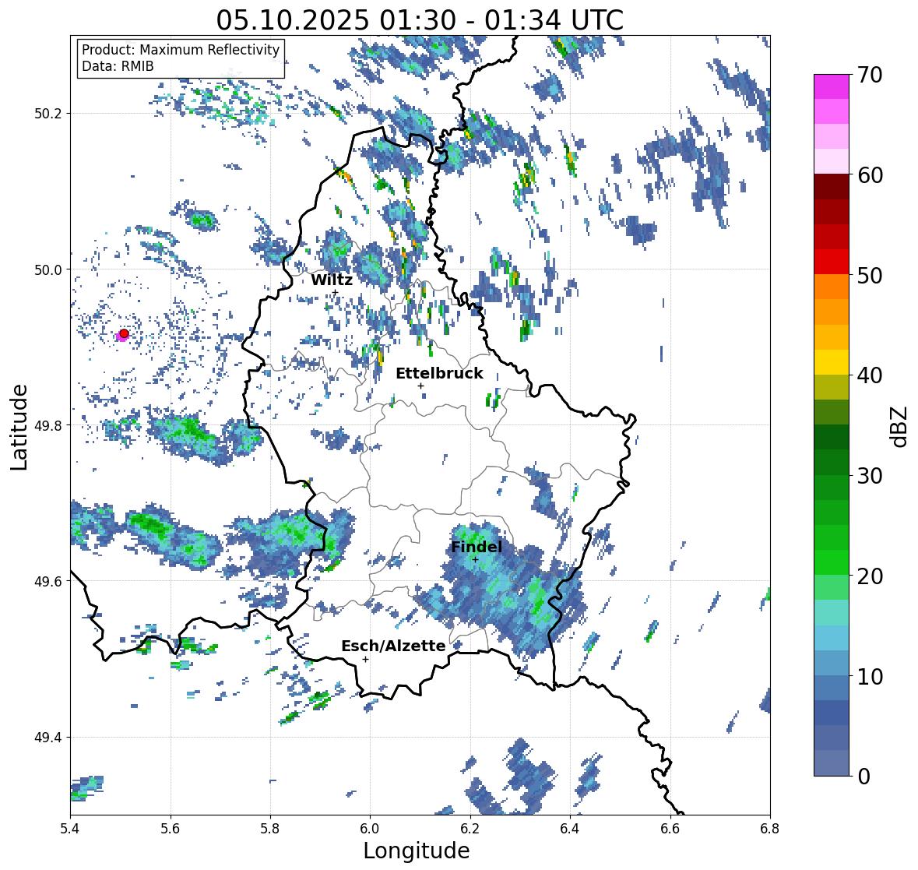
Task: Click the Ettelbruck city label
Action: point(439,374)
